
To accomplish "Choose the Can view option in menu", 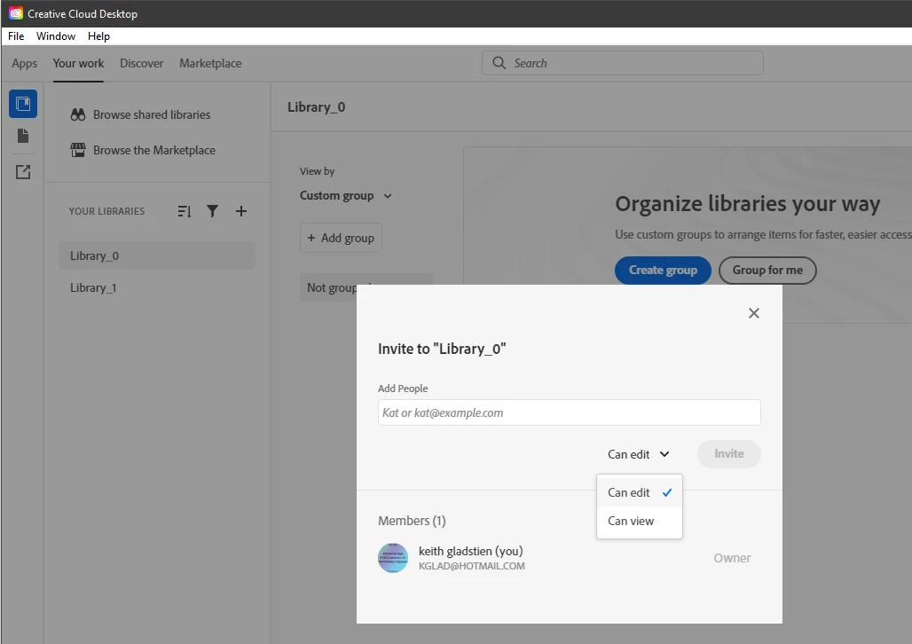I will click(640, 521).
